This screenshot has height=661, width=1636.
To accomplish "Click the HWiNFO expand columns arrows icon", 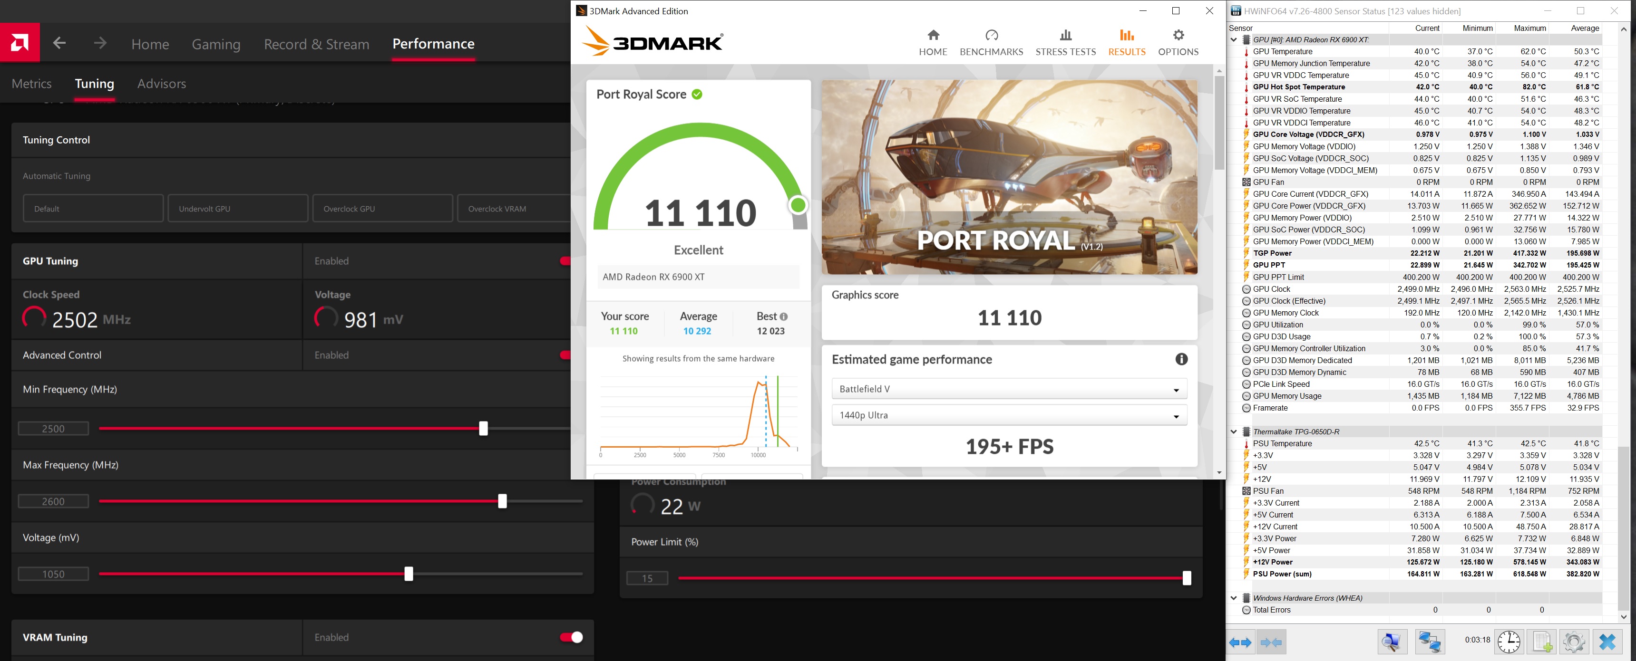I will tap(1240, 642).
